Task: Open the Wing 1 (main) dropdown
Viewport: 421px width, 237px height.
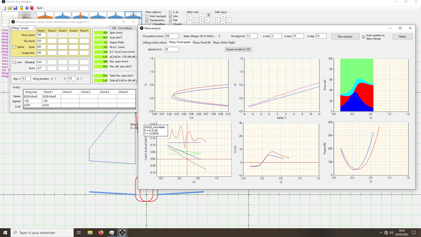Action: click(23, 28)
